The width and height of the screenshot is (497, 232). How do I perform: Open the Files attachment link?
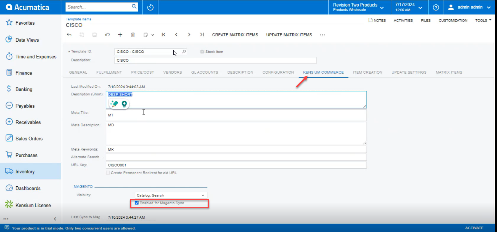(x=426, y=20)
